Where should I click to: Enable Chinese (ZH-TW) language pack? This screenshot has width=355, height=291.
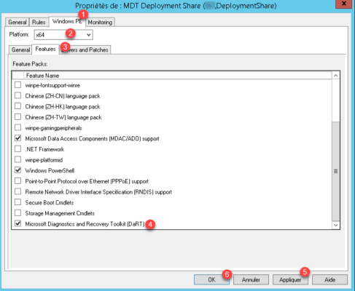pyautogui.click(x=17, y=117)
